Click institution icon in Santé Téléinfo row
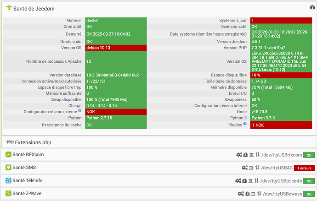The height and width of the screenshot is (201, 317). 250,181
